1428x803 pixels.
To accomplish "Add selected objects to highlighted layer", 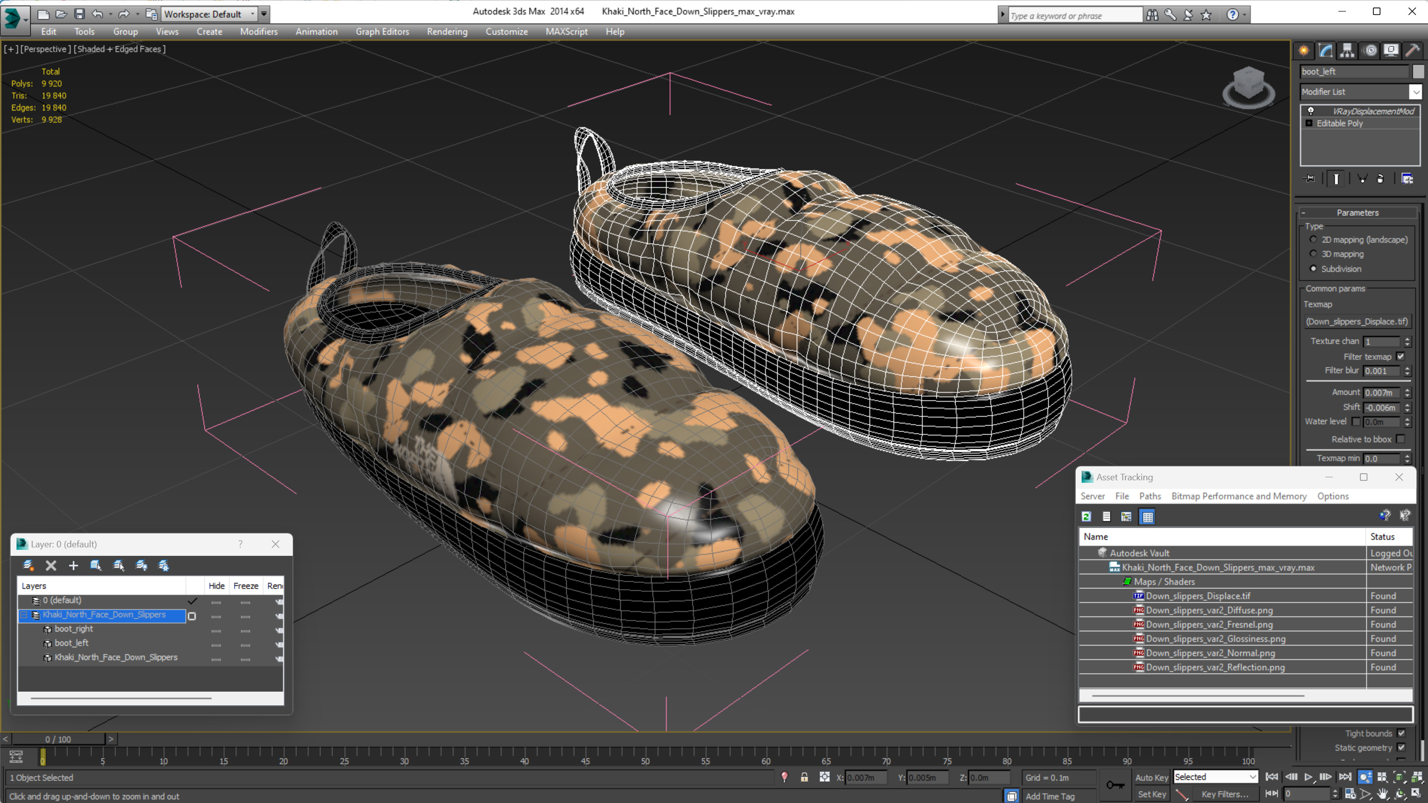I will pyautogui.click(x=73, y=565).
